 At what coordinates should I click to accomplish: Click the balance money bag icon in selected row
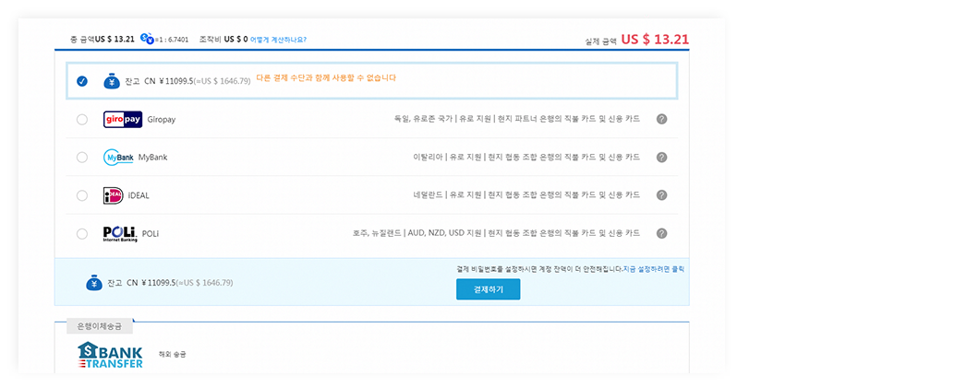click(111, 81)
